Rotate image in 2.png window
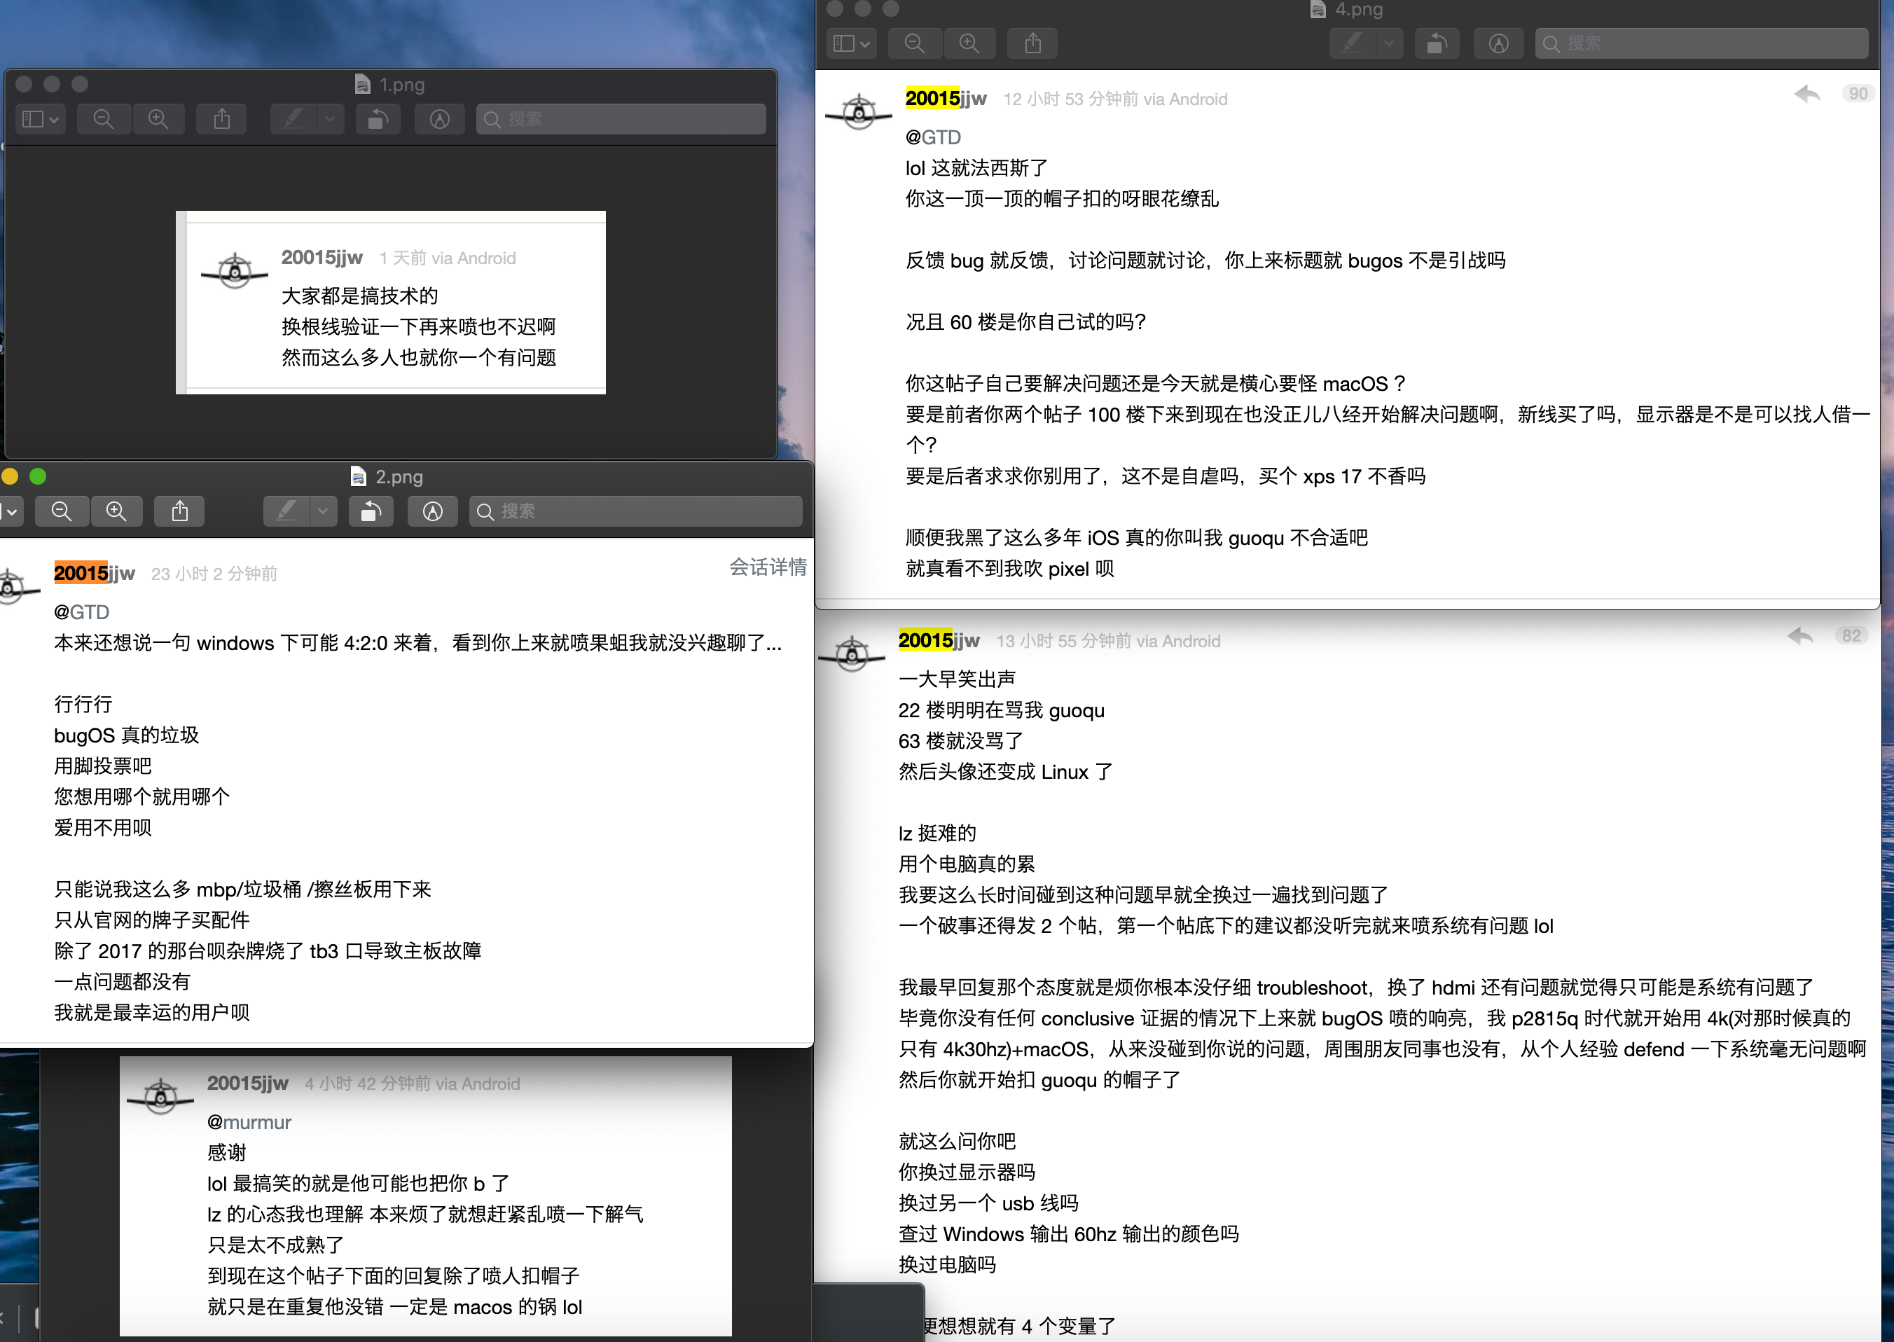The width and height of the screenshot is (1894, 1342). pos(371,511)
